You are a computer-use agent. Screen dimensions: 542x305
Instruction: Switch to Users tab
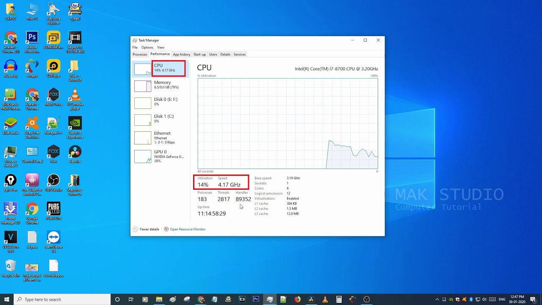pos(213,54)
